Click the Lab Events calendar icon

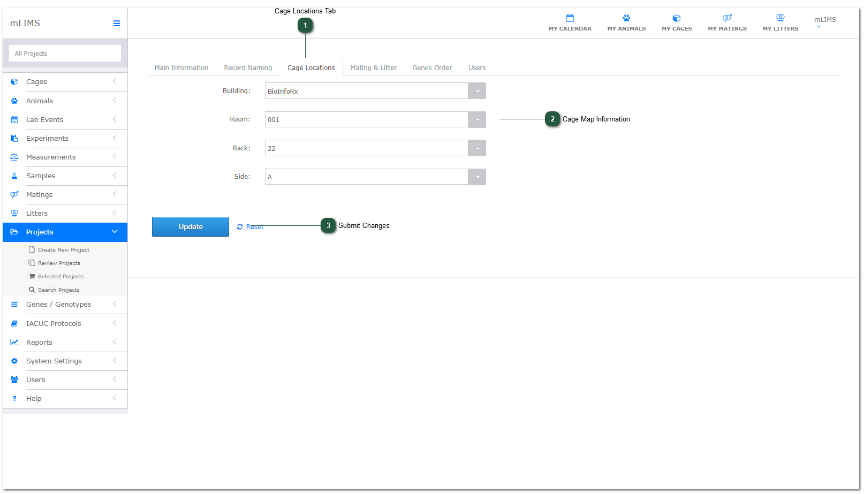click(14, 119)
